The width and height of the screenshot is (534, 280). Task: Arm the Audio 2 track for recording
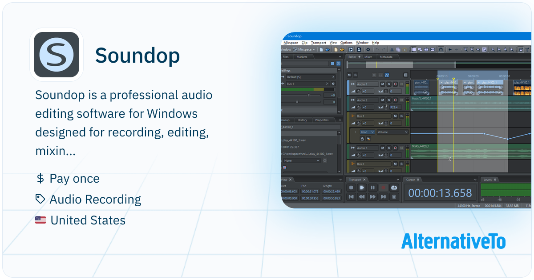[x=395, y=100]
